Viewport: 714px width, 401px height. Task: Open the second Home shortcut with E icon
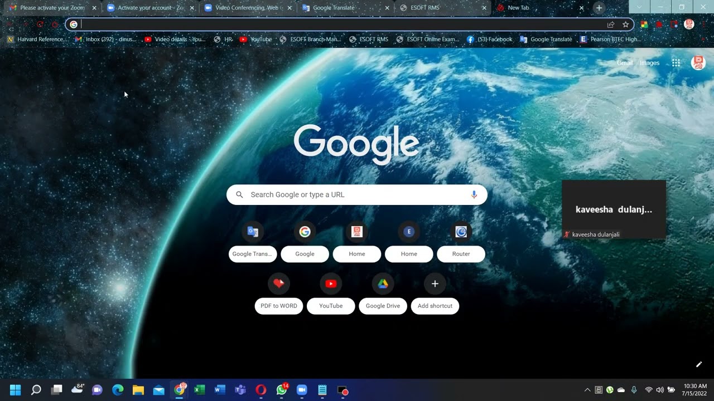[x=409, y=242]
